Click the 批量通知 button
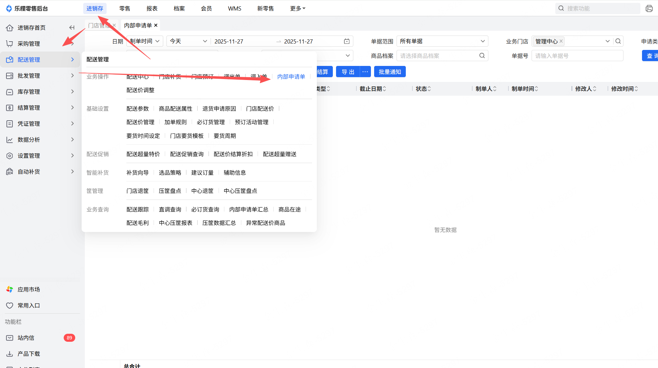 click(x=389, y=72)
